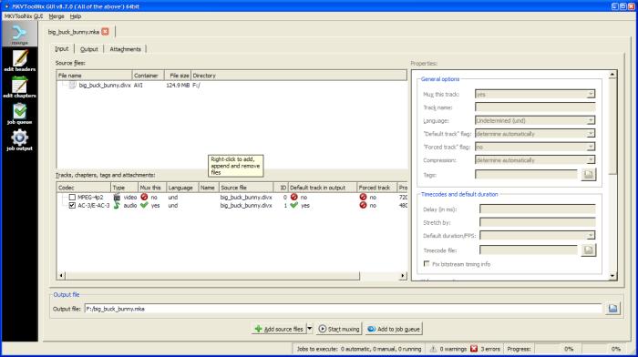Screen dimensions: 638x357
Task: Click forced-track 'no' icon of AC-3 row
Action: (x=364, y=205)
